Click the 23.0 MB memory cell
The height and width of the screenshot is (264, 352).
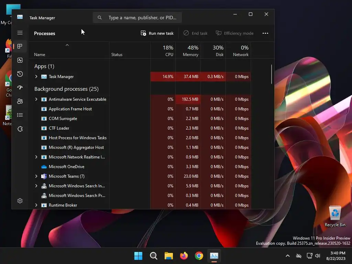pos(188,176)
